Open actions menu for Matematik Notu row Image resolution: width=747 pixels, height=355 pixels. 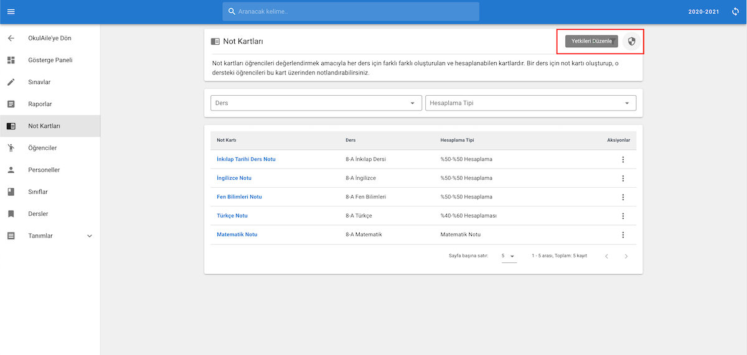pyautogui.click(x=622, y=235)
